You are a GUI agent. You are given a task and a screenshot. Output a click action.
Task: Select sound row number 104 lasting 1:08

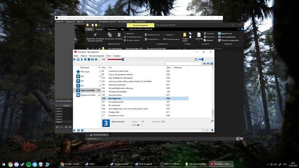[x=145, y=91]
